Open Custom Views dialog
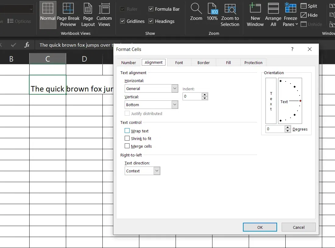This screenshot has width=335, height=248. 104,15
